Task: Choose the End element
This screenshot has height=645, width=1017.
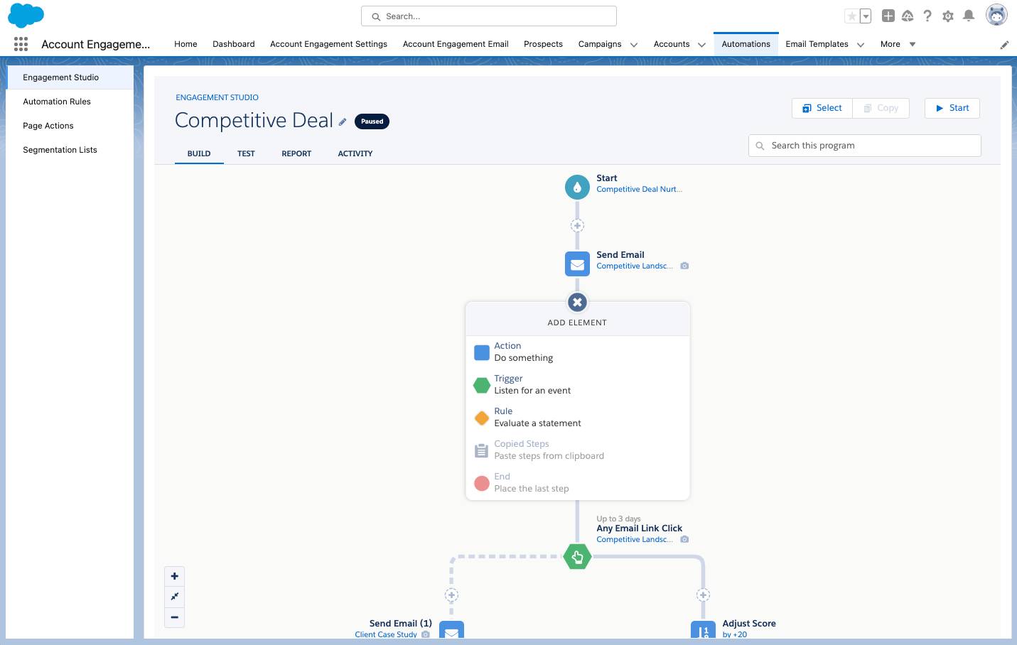Action: 577,482
